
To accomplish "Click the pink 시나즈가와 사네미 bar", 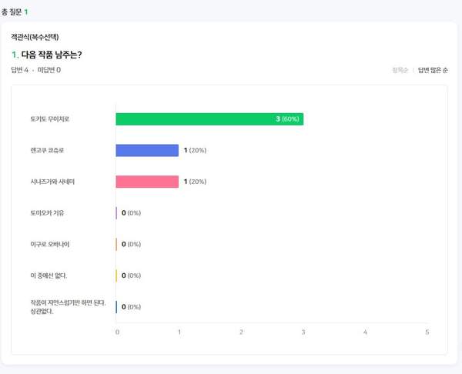I will 147,182.
